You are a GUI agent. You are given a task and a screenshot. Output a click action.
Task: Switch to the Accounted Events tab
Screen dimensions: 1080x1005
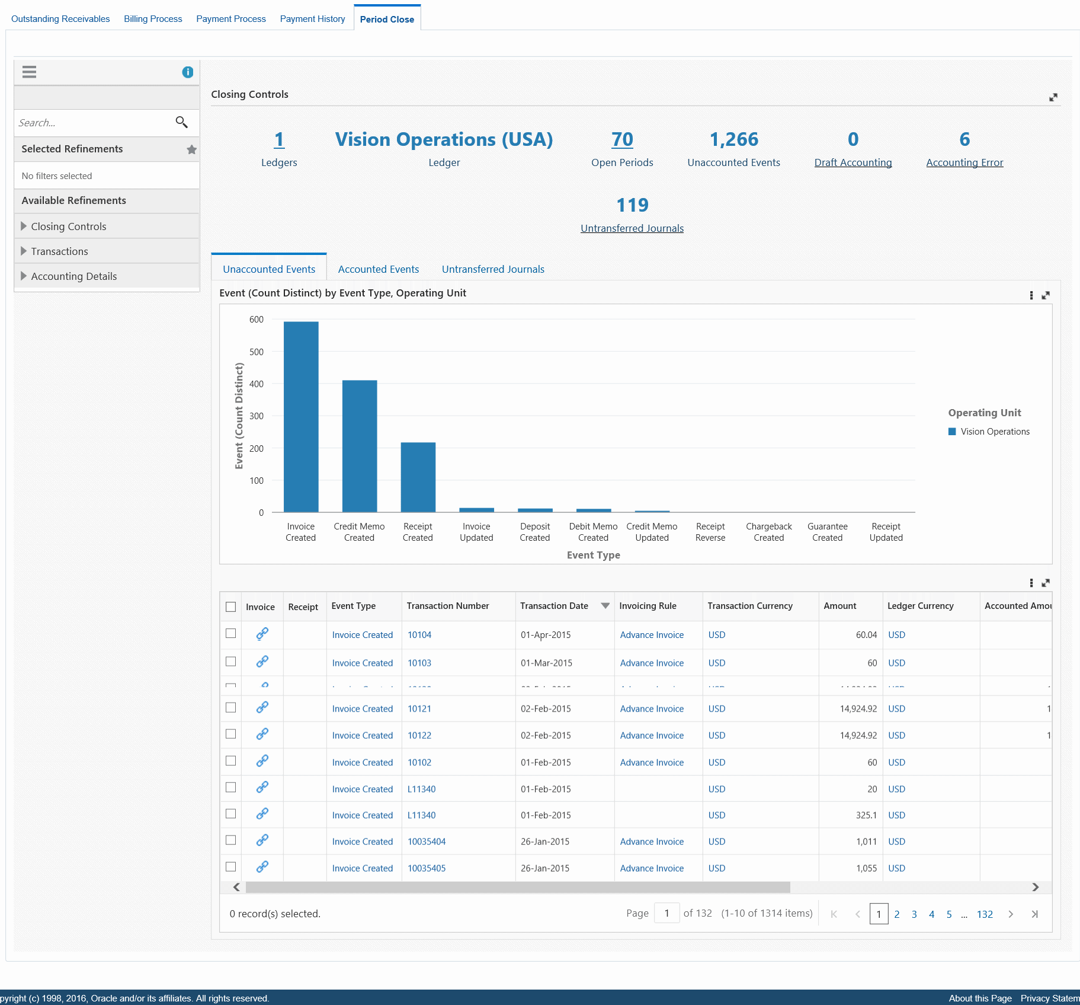(379, 269)
